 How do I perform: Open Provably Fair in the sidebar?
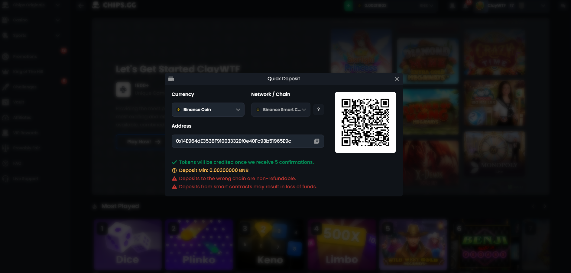(26, 148)
